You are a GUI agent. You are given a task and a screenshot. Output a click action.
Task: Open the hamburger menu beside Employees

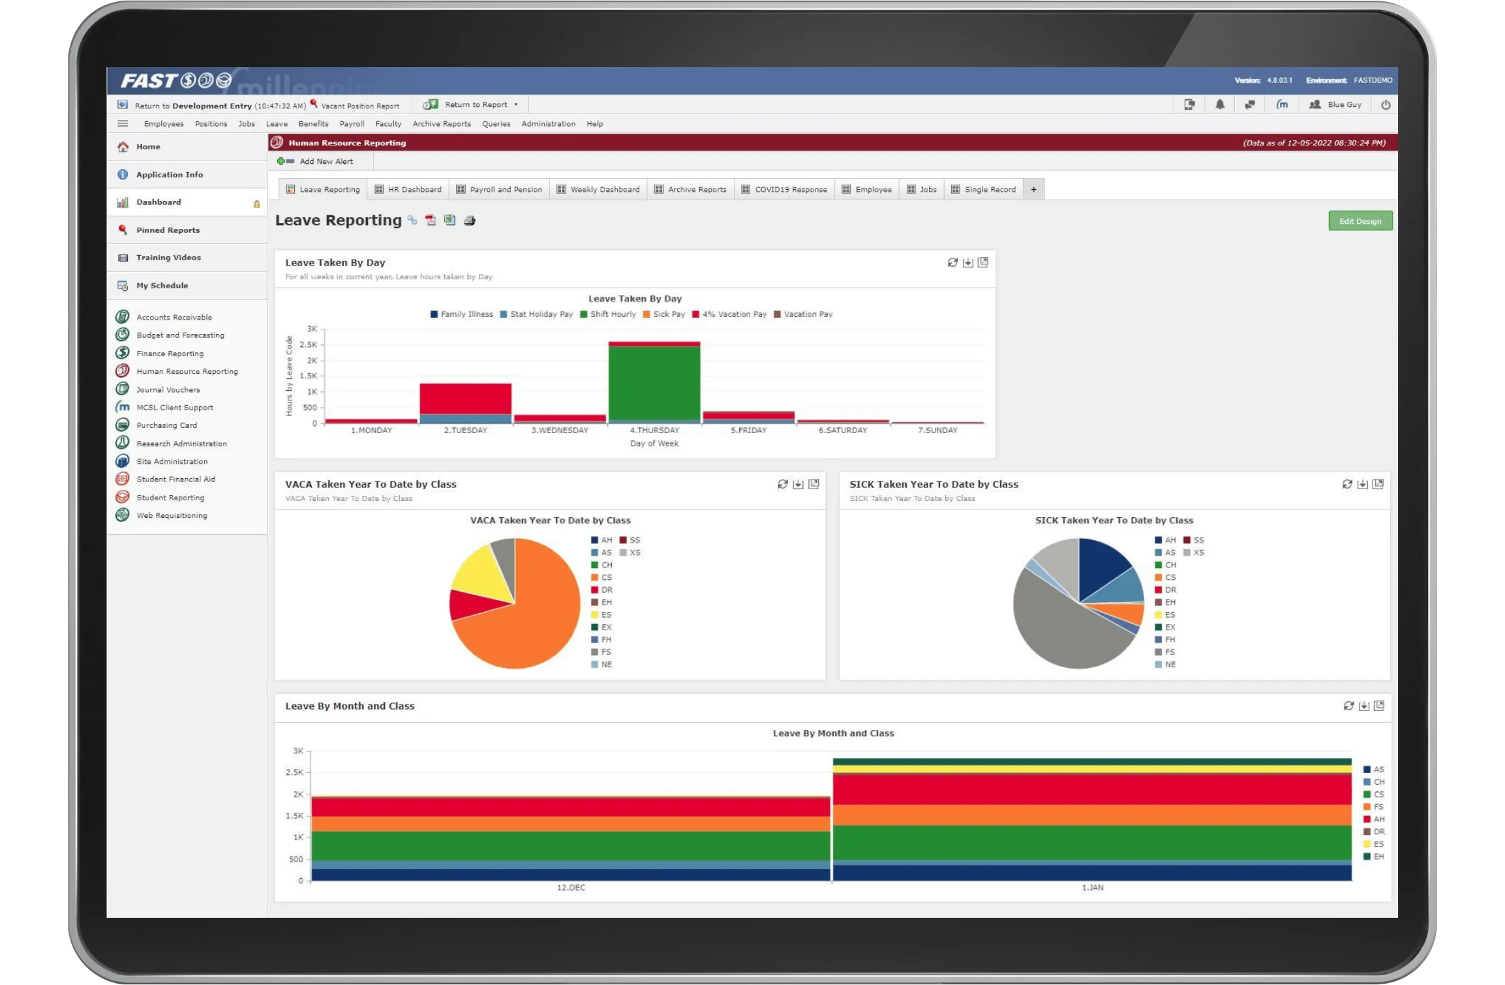122,123
